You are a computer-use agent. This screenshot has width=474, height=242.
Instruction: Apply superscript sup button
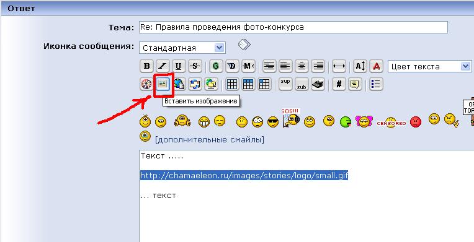(x=285, y=84)
